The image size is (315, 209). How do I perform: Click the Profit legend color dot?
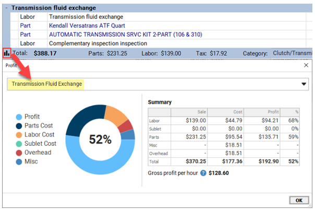[x=19, y=117]
